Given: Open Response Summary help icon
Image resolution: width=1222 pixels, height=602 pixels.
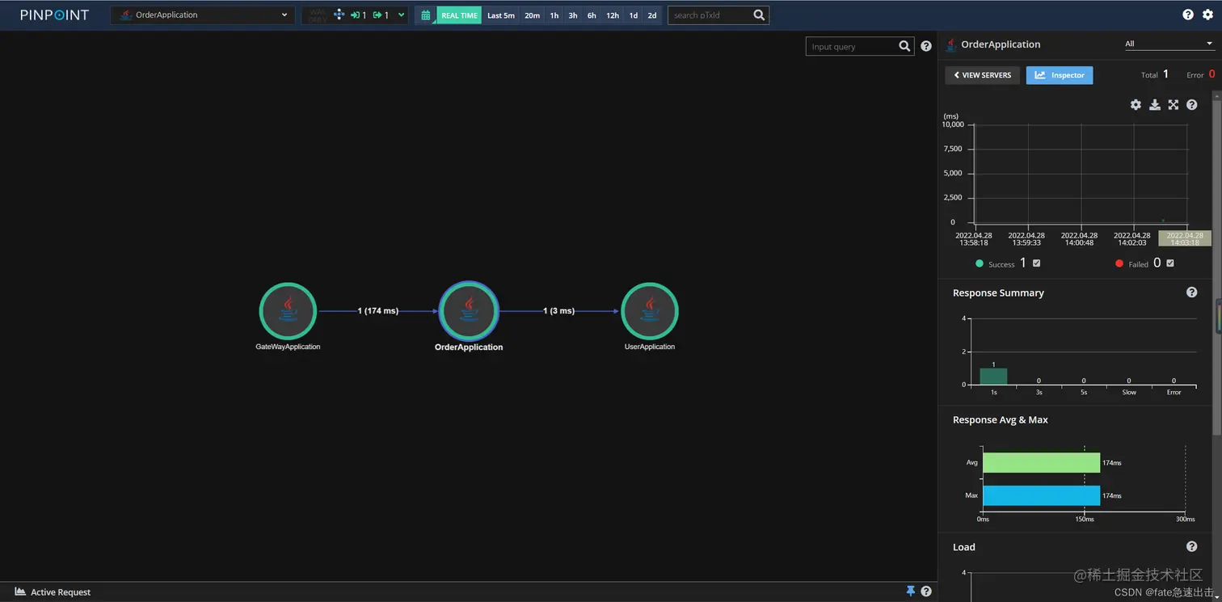Looking at the screenshot, I should (x=1192, y=293).
